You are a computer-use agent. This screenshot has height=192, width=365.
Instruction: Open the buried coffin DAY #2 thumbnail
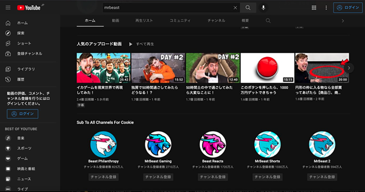pos(213,68)
